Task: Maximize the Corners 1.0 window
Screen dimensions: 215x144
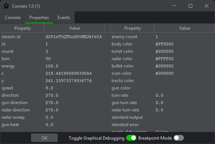Action: (x=190, y=6)
